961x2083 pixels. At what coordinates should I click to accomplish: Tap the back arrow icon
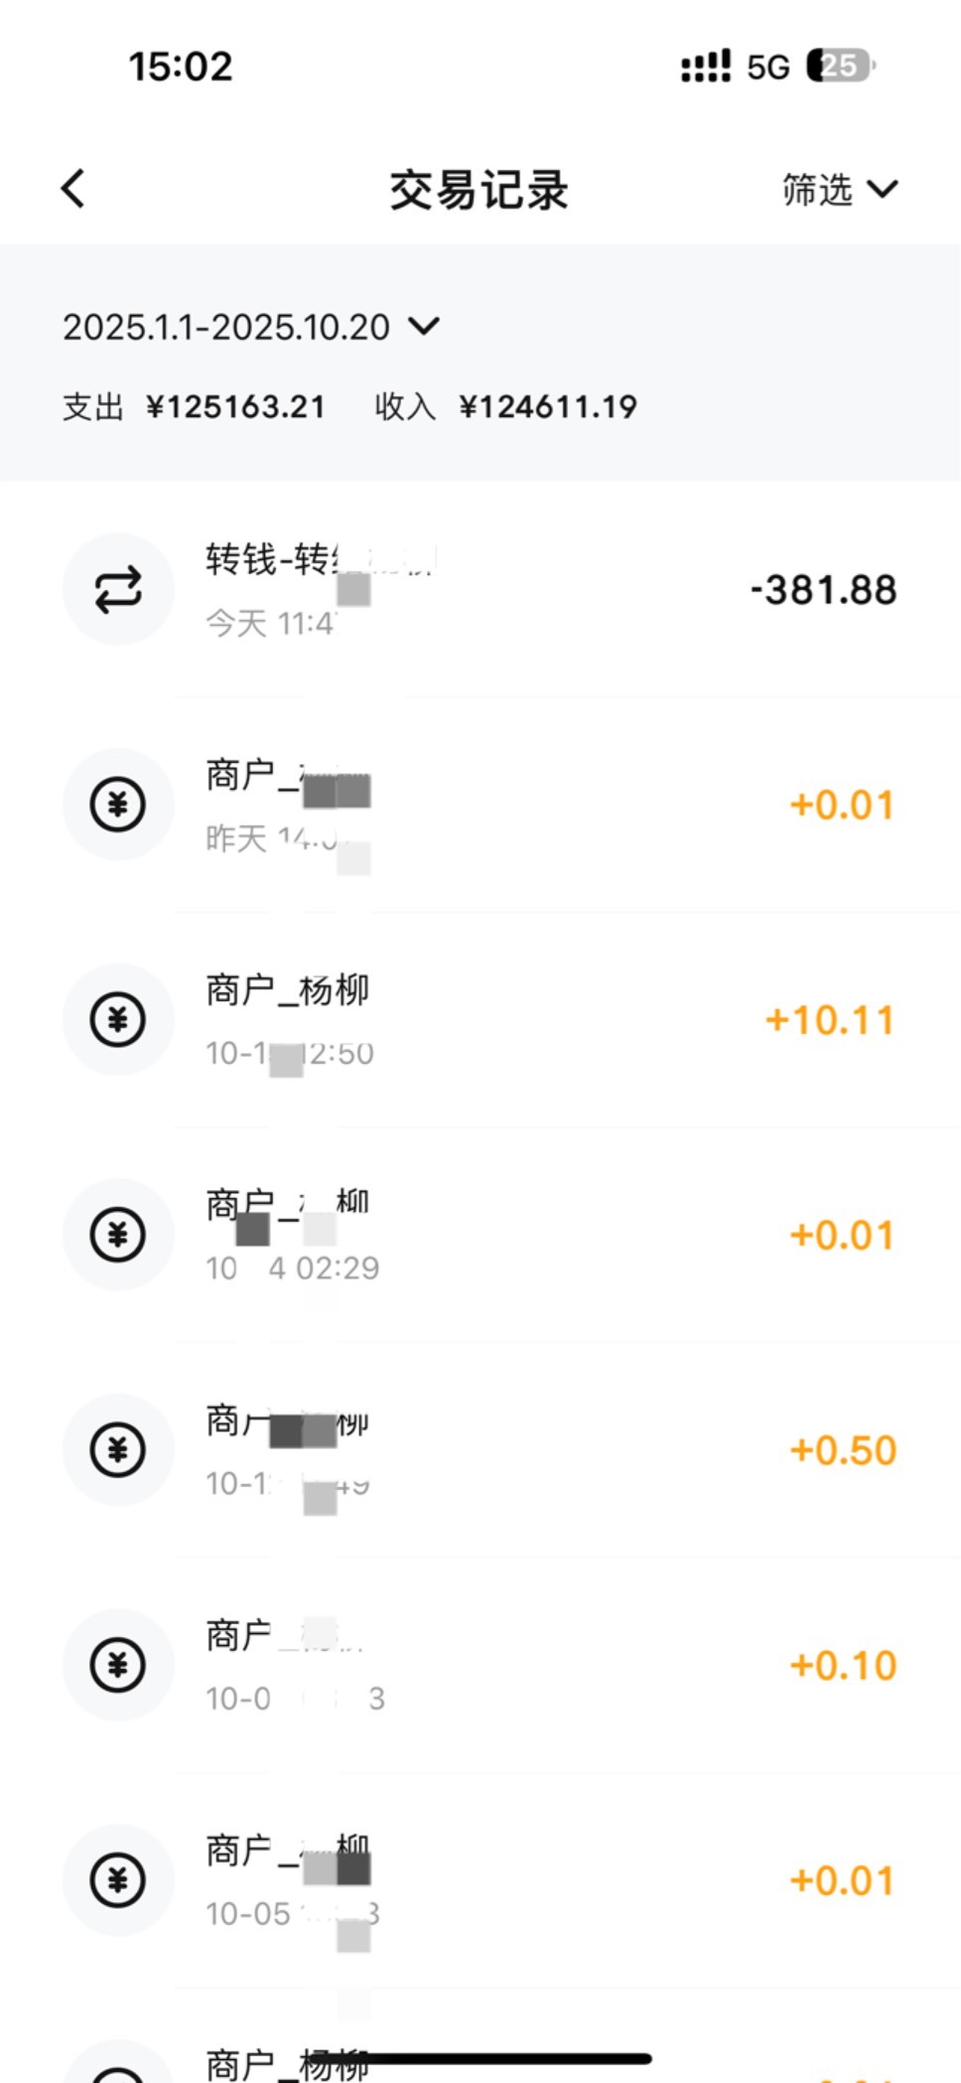click(73, 189)
